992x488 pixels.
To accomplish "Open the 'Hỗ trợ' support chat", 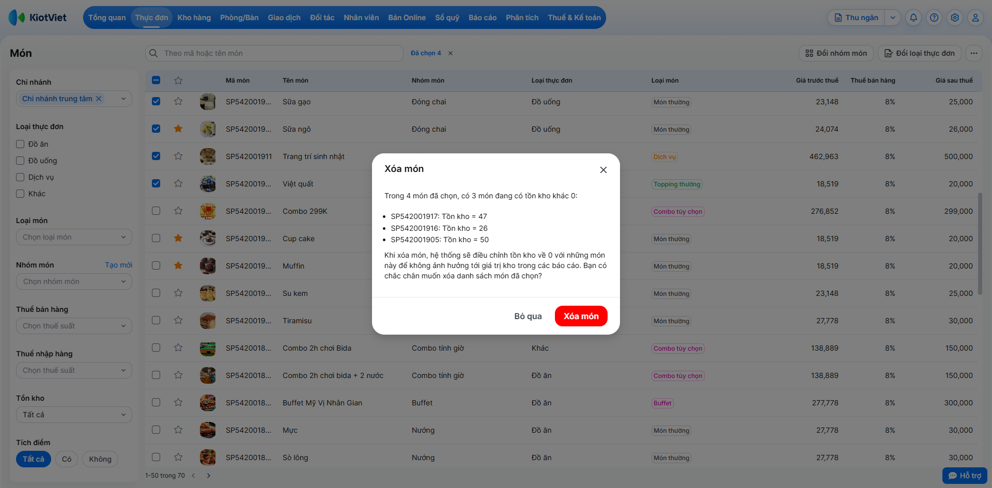I will click(x=965, y=476).
